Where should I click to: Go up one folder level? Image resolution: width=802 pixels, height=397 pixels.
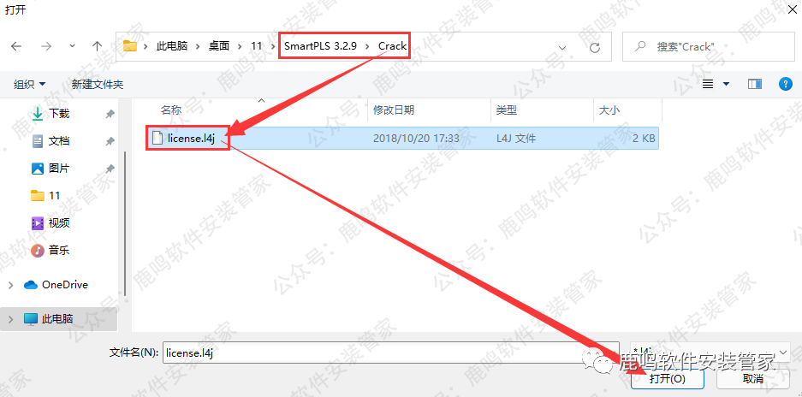point(98,46)
